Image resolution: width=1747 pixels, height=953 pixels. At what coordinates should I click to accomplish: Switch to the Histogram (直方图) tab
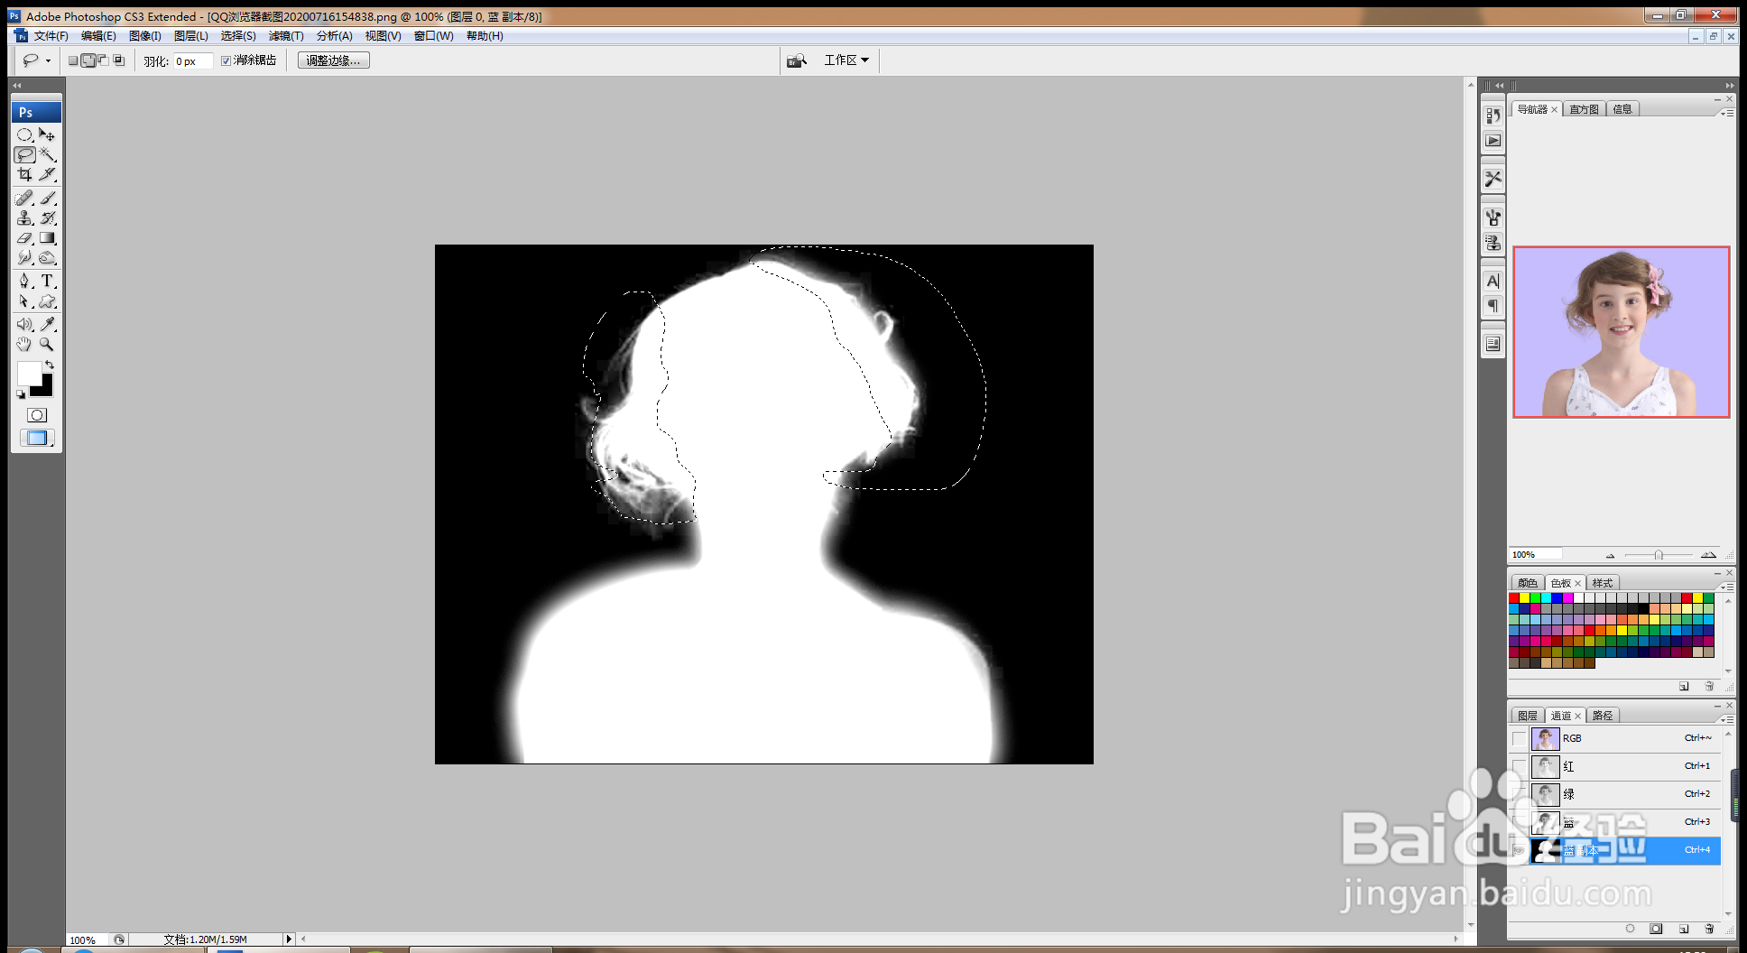[1584, 109]
